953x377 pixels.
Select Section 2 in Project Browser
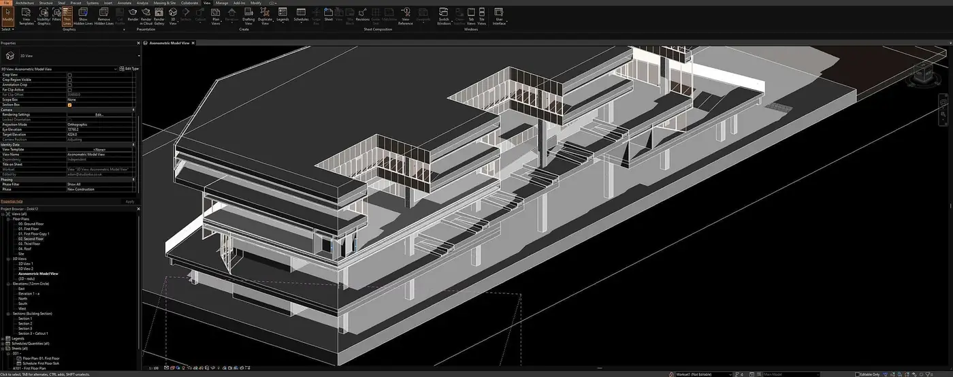pos(25,323)
